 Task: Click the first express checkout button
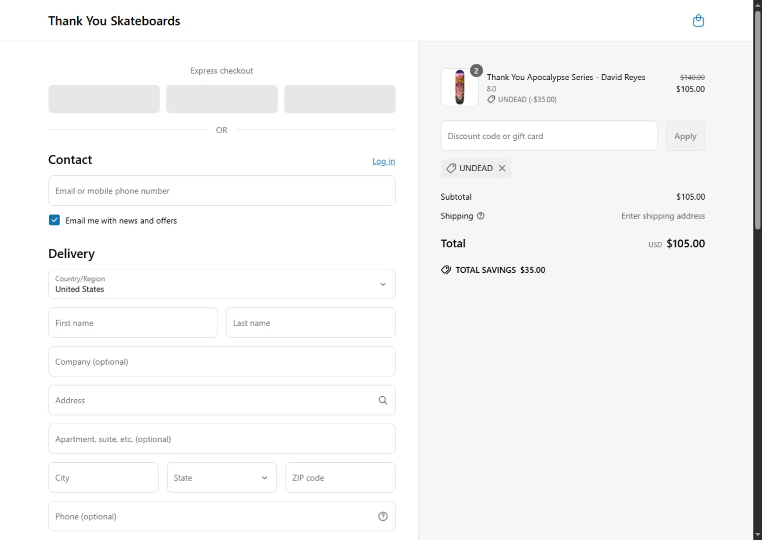click(x=104, y=99)
